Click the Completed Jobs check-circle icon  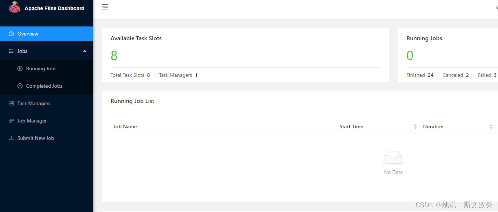click(x=20, y=86)
